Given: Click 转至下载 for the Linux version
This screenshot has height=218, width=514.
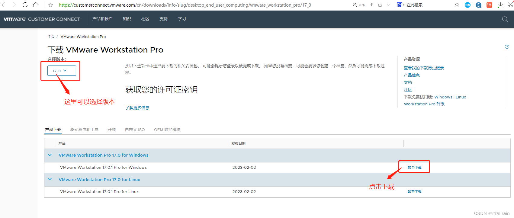Looking at the screenshot, I should [x=415, y=192].
